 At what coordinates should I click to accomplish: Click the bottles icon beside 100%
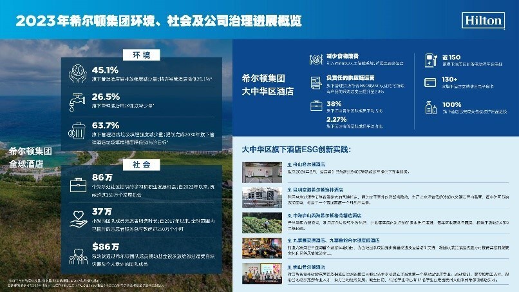click(431, 107)
